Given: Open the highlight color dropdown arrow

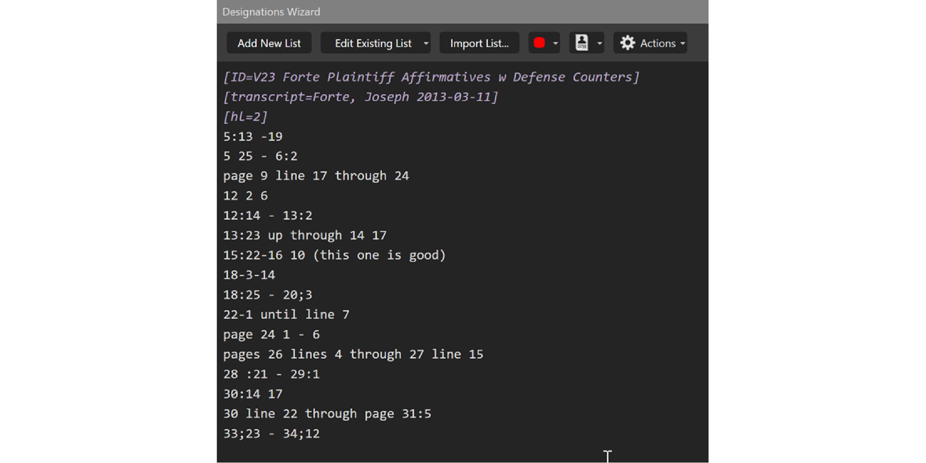Looking at the screenshot, I should tap(555, 43).
